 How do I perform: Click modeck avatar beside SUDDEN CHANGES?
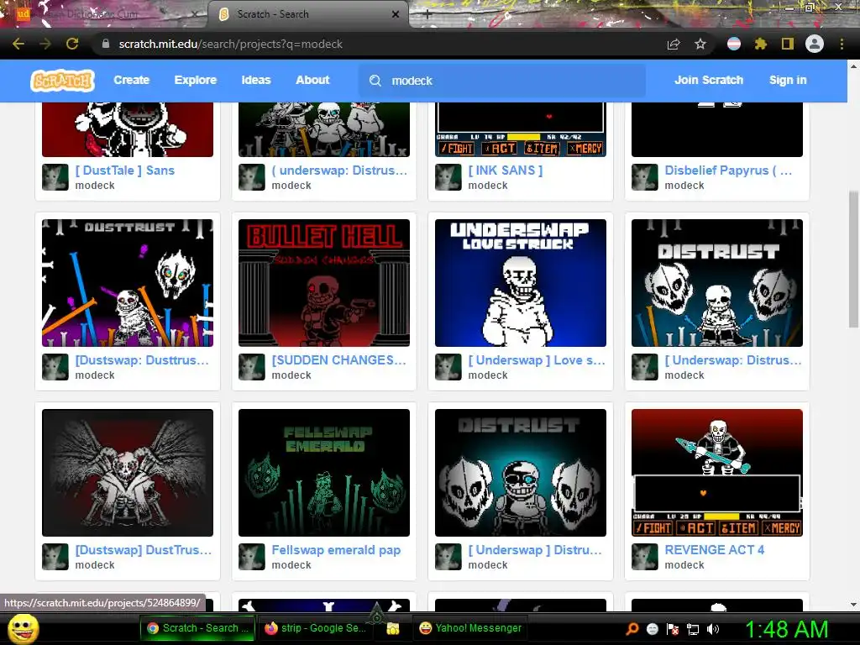pyautogui.click(x=252, y=367)
